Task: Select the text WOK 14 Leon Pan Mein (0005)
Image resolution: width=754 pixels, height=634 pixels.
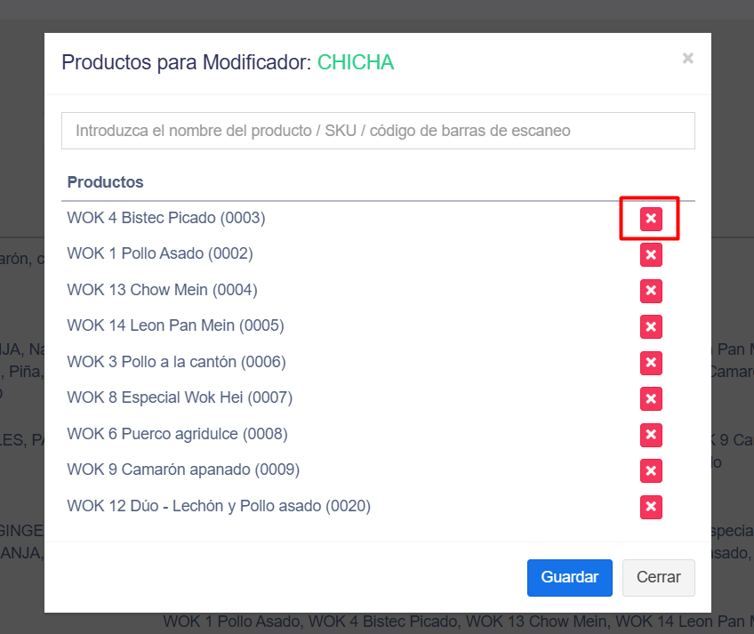Action: click(x=176, y=325)
